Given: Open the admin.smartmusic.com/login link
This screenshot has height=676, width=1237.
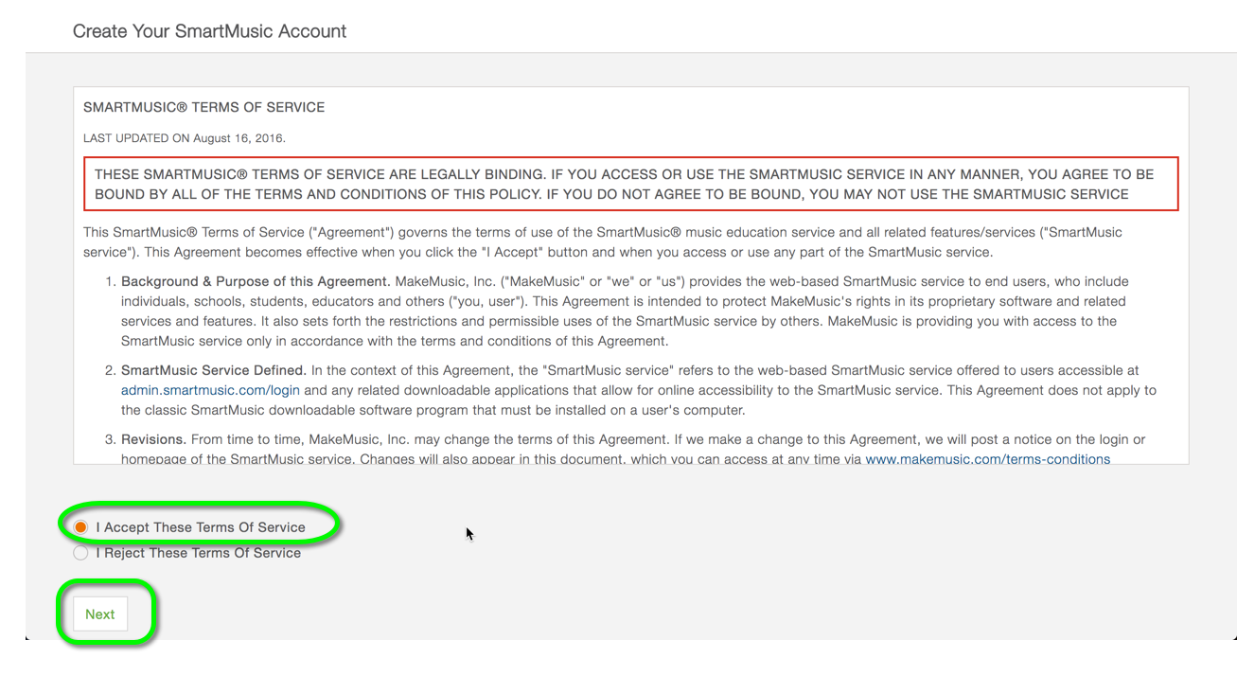Looking at the screenshot, I should [x=210, y=390].
